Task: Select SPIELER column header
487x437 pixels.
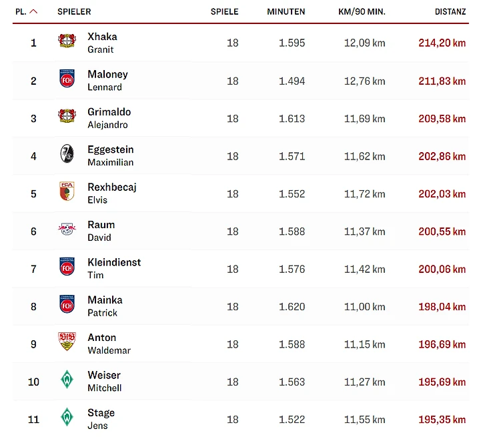Action: pyautogui.click(x=74, y=11)
